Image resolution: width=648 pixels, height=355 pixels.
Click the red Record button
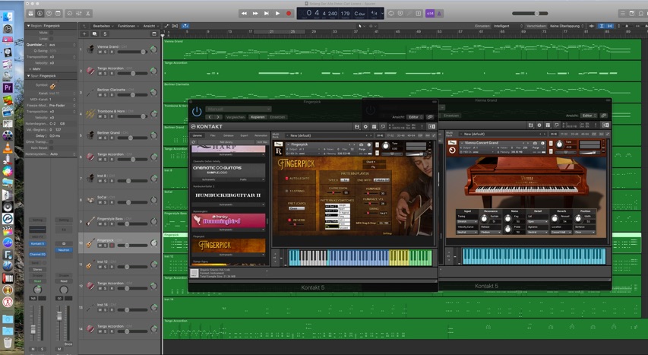tap(289, 13)
